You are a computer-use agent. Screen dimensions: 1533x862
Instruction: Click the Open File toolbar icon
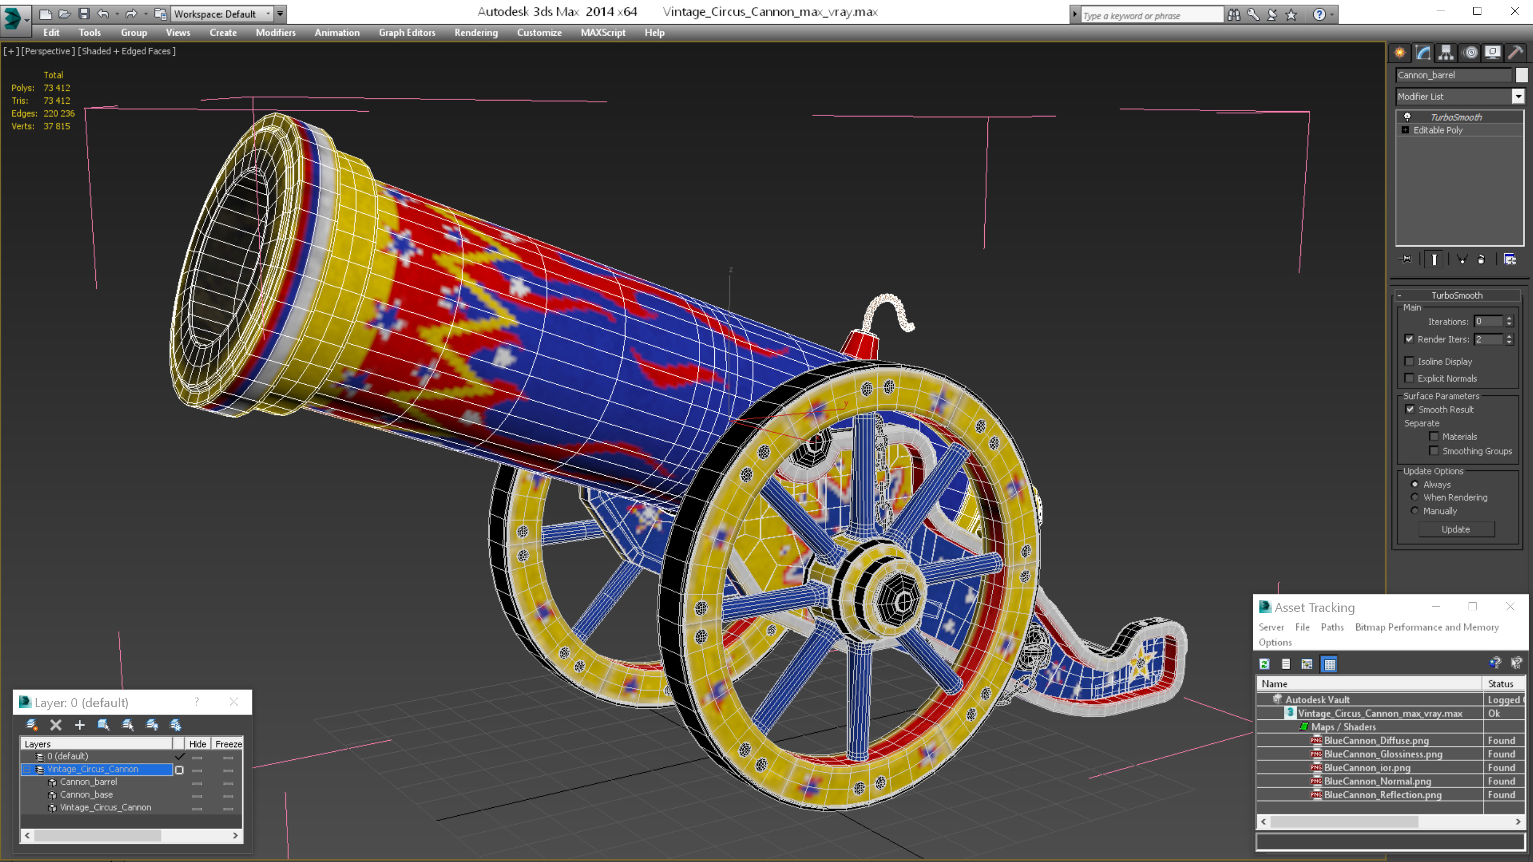click(x=65, y=14)
